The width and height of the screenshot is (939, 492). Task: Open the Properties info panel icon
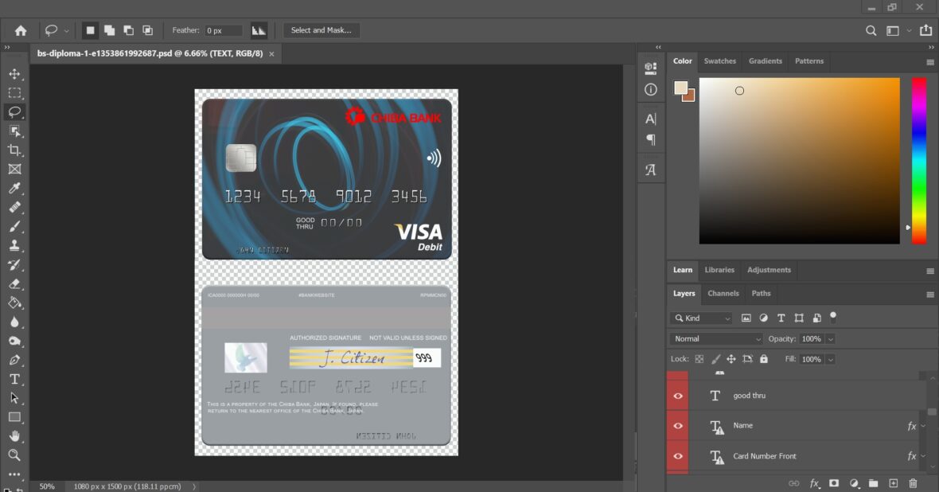click(650, 89)
